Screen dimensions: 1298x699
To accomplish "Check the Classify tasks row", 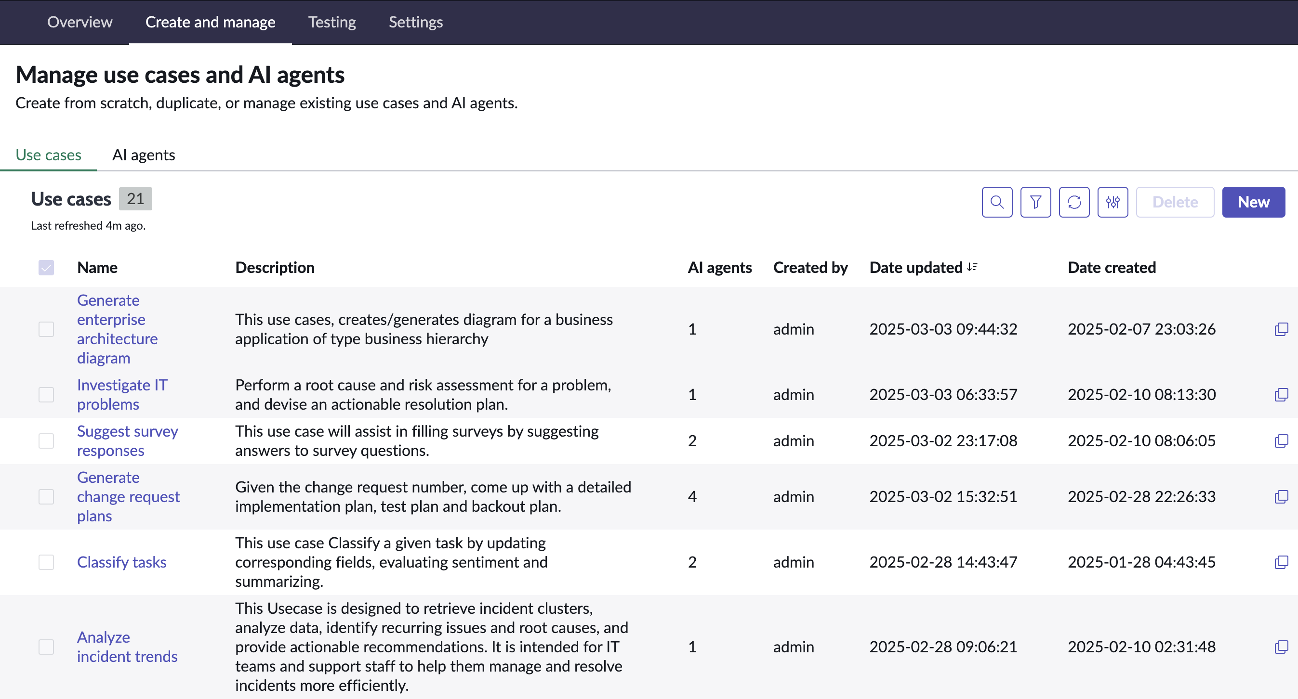I will (46, 562).
